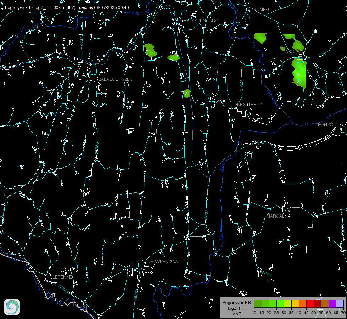Select the 45-50 dBZ bright red legend swatch

tap(310, 303)
